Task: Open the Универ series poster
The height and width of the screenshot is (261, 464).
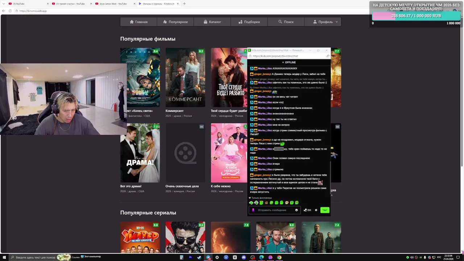Action: [x=140, y=237]
